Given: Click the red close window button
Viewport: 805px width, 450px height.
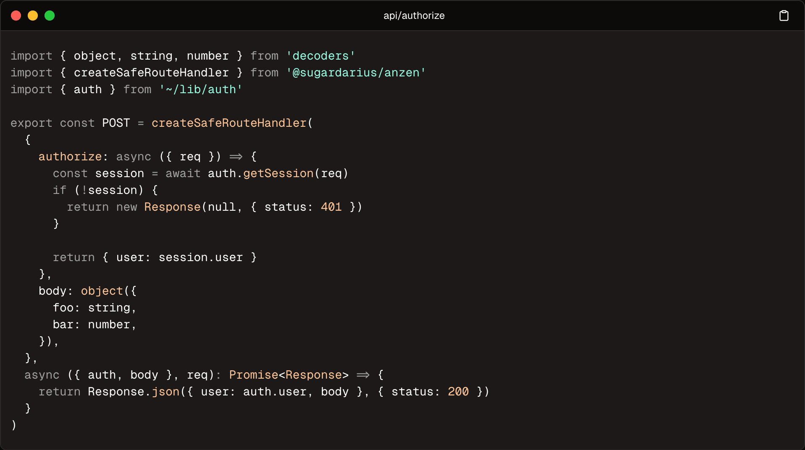Looking at the screenshot, I should (16, 16).
